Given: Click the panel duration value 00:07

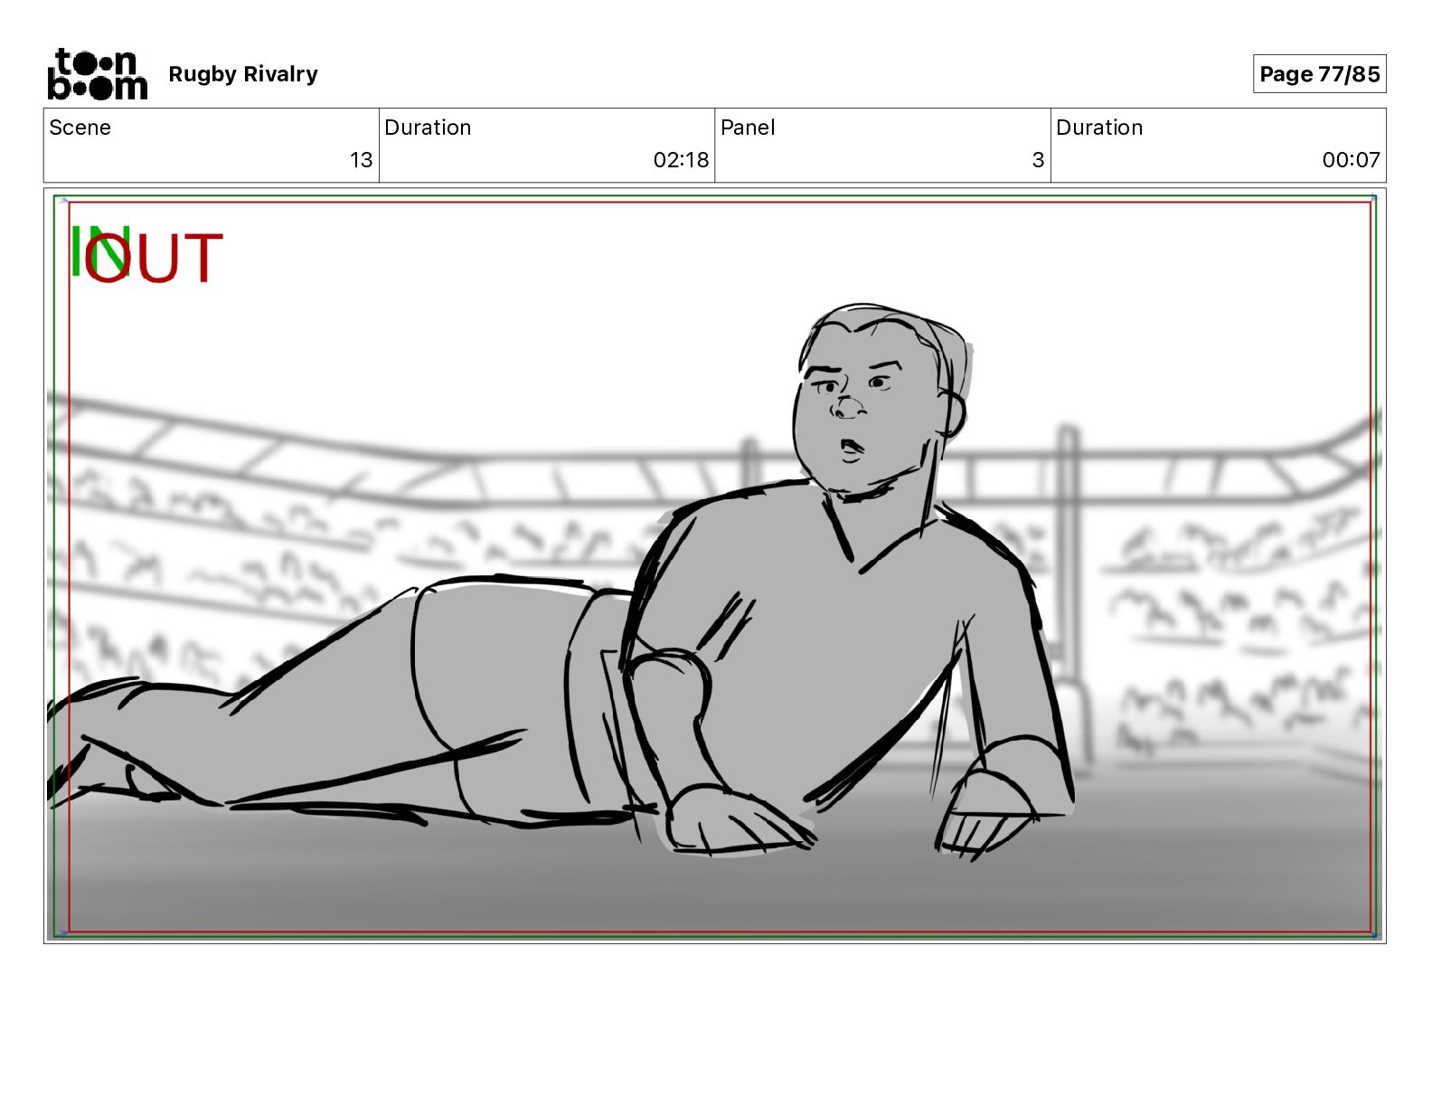Looking at the screenshot, I should point(1351,160).
